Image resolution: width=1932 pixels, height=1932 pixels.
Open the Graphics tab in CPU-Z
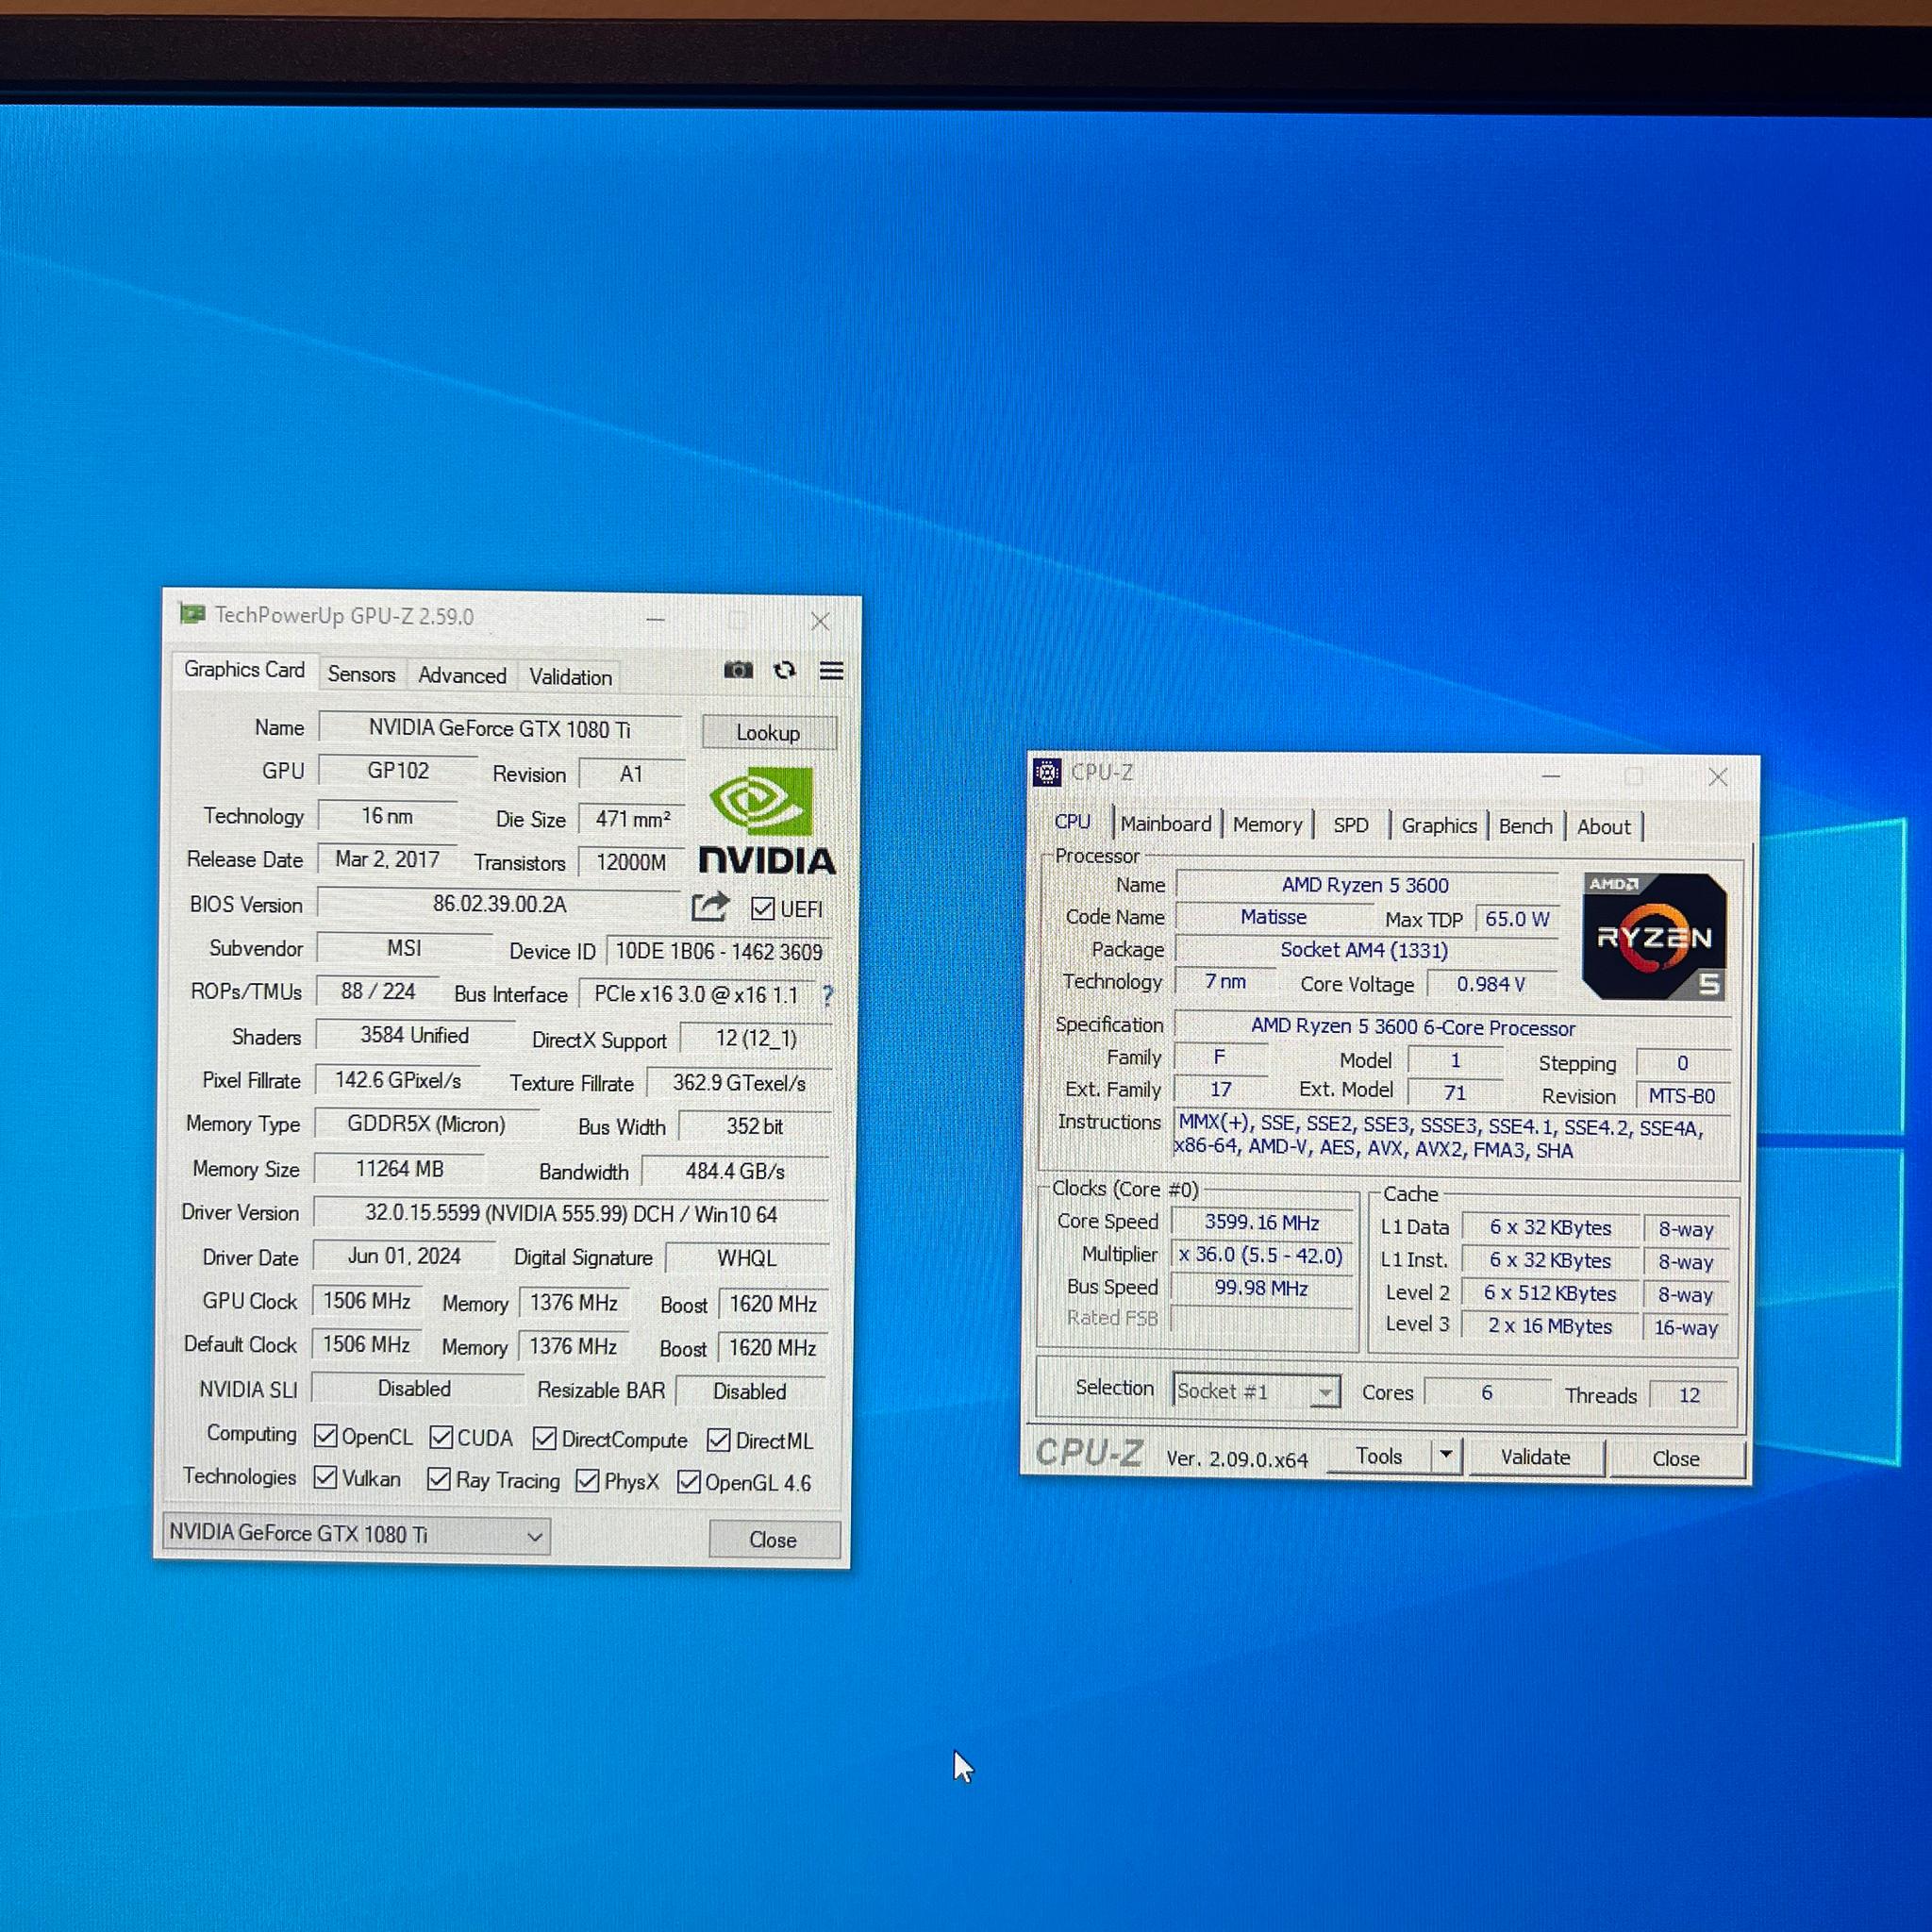[x=1439, y=825]
